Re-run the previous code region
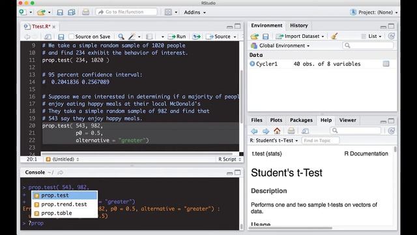The image size is (417, 235). tap(197, 37)
